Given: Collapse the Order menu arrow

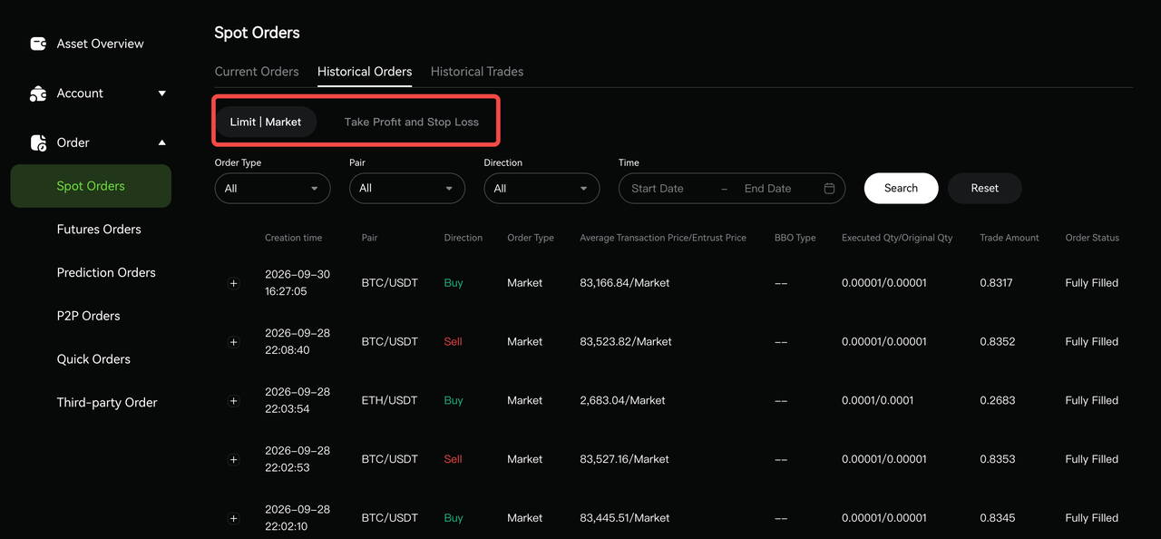Looking at the screenshot, I should pyautogui.click(x=162, y=142).
